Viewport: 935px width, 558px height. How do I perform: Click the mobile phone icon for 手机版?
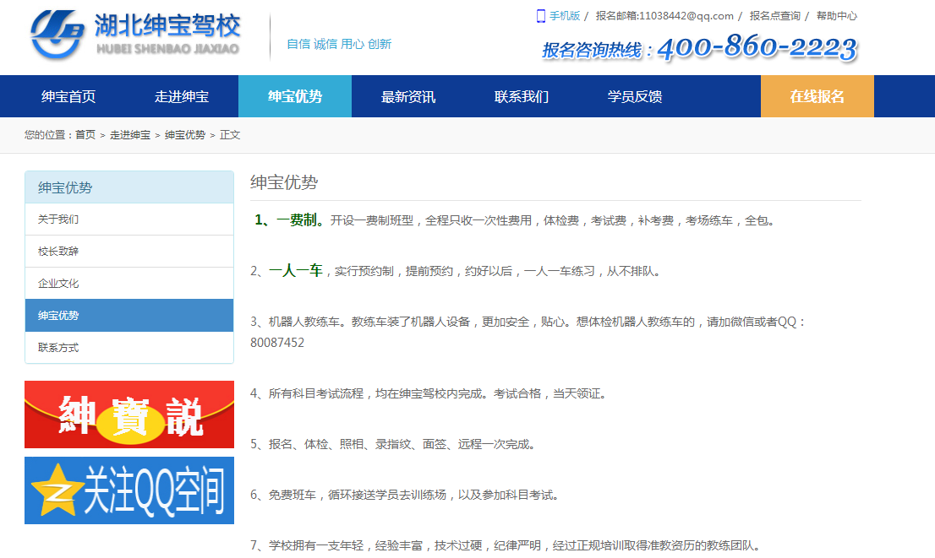tap(540, 16)
